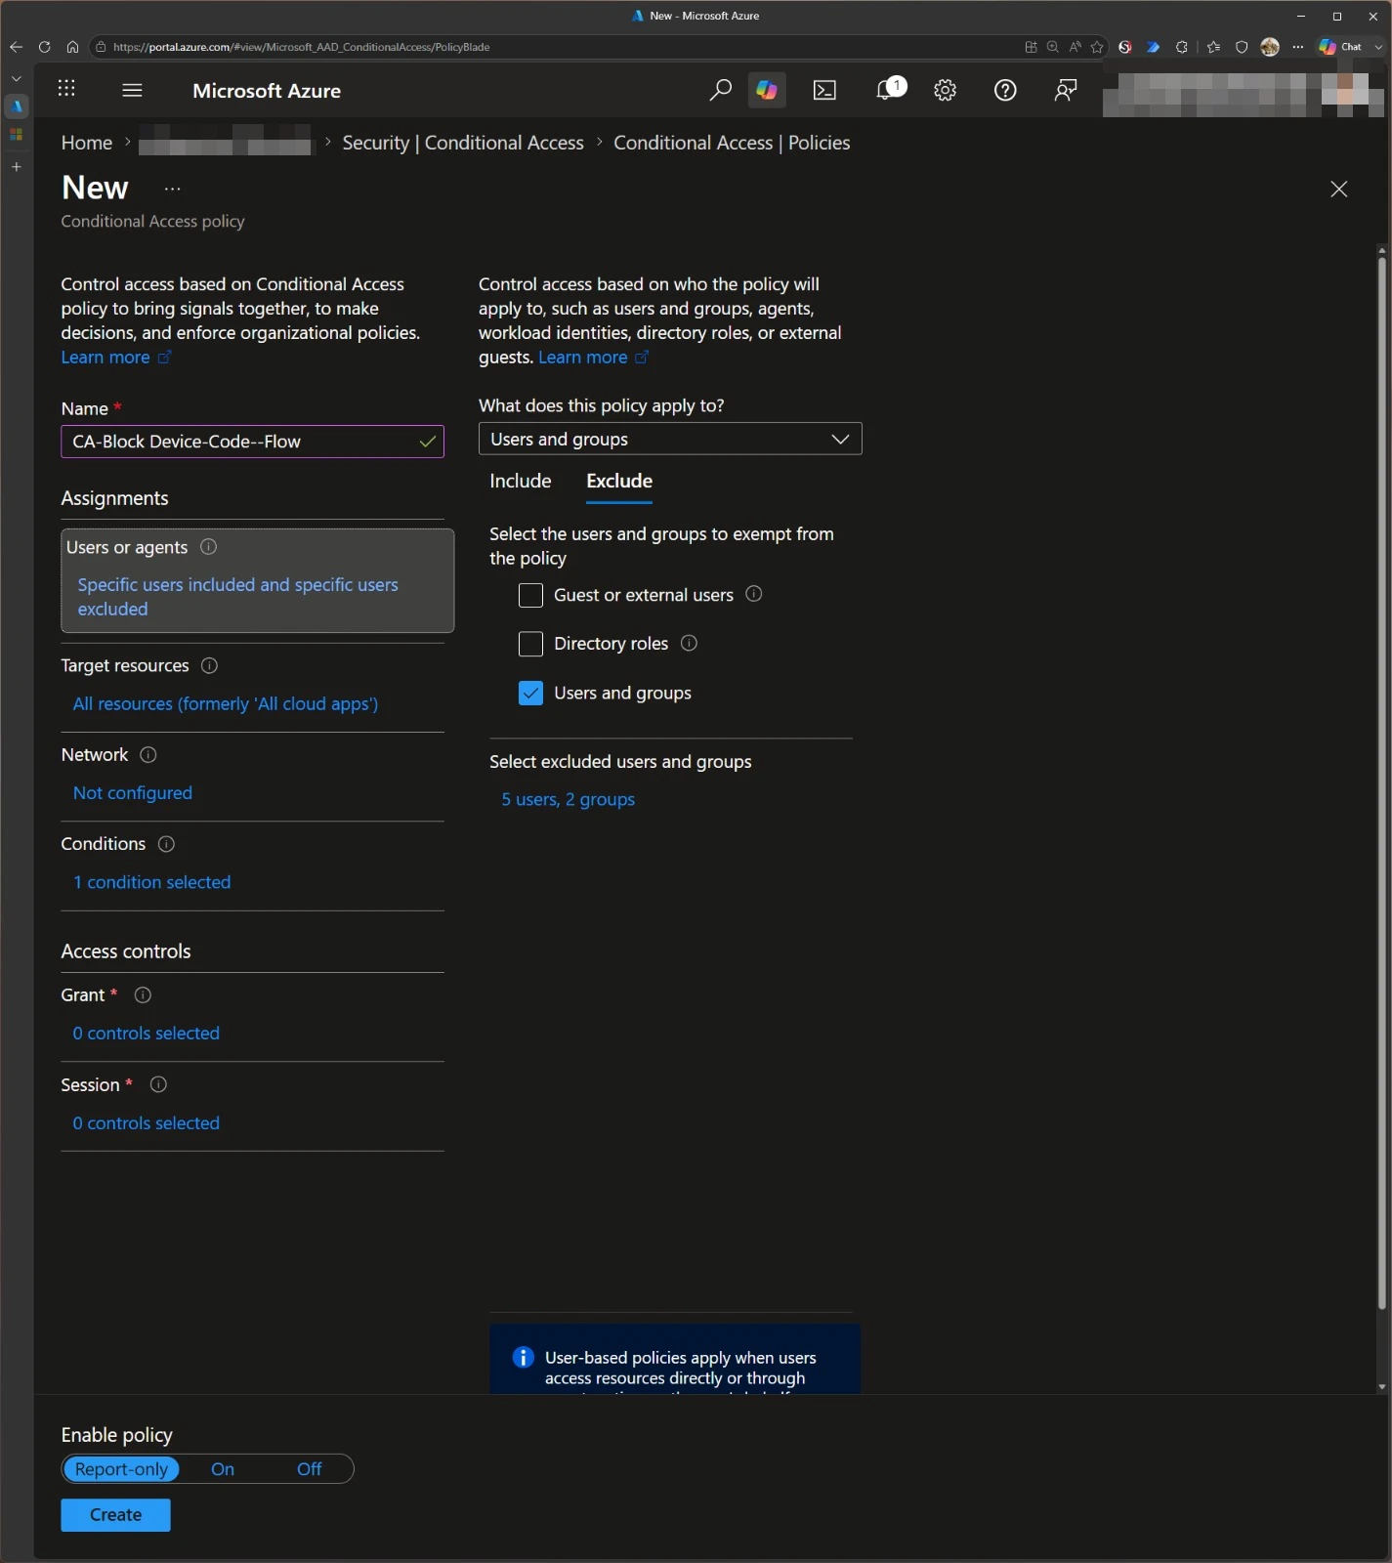
Task: Click the Azure portal search magnifier icon
Action: tap(720, 90)
